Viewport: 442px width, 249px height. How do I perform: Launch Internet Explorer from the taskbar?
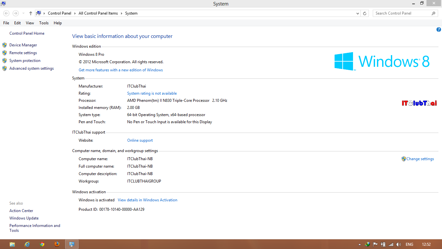pos(27,244)
